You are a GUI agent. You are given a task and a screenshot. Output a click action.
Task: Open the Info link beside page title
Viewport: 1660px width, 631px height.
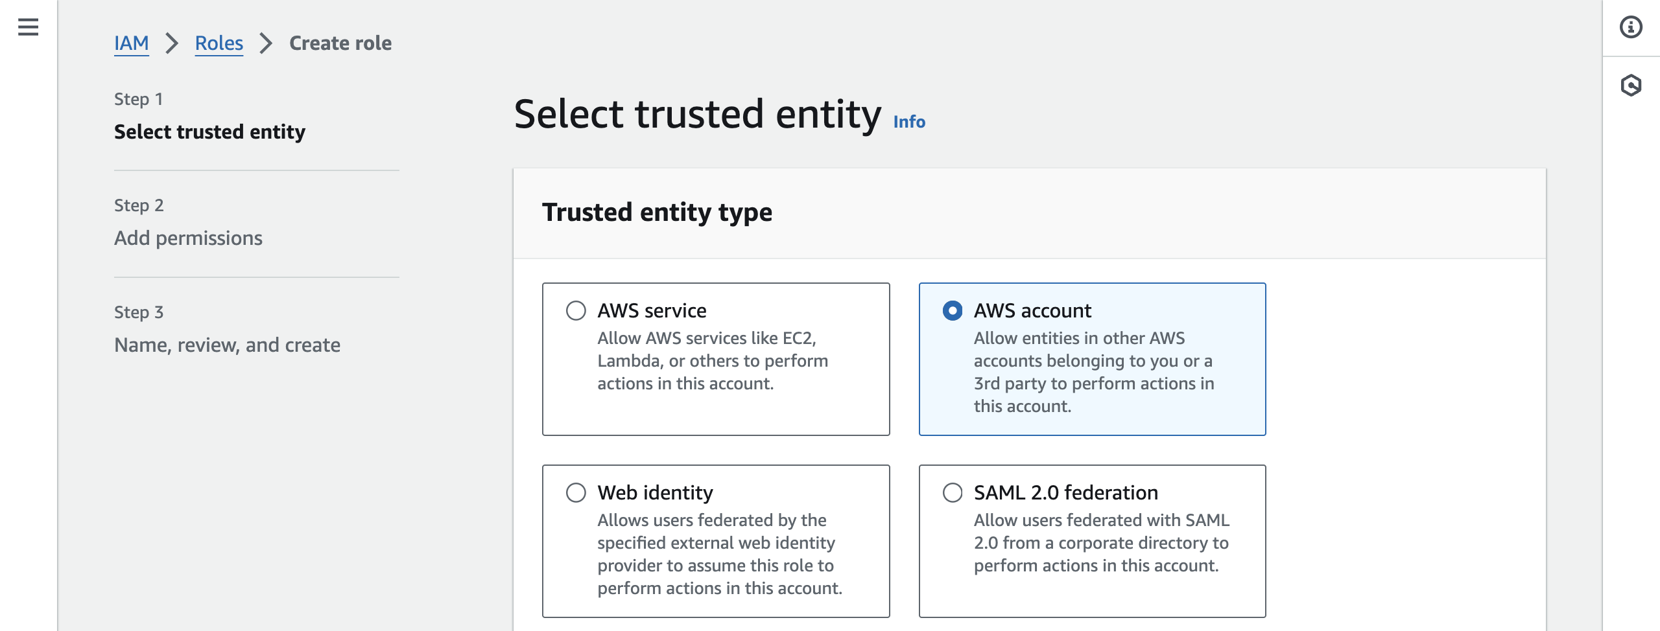click(x=909, y=122)
